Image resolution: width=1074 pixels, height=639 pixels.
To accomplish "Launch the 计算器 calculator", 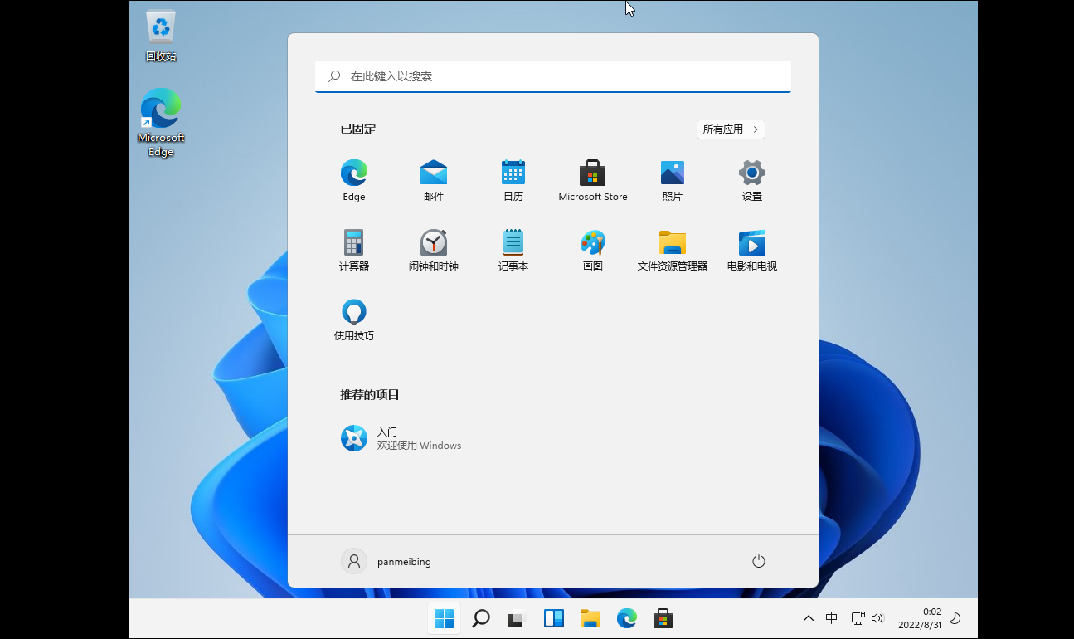I will (x=354, y=251).
